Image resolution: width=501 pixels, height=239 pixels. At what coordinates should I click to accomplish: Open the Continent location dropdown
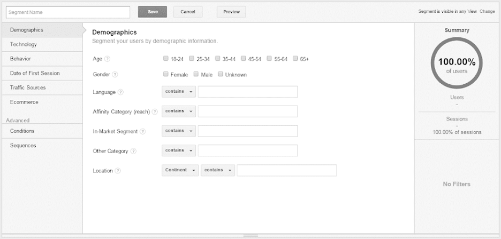pos(180,170)
